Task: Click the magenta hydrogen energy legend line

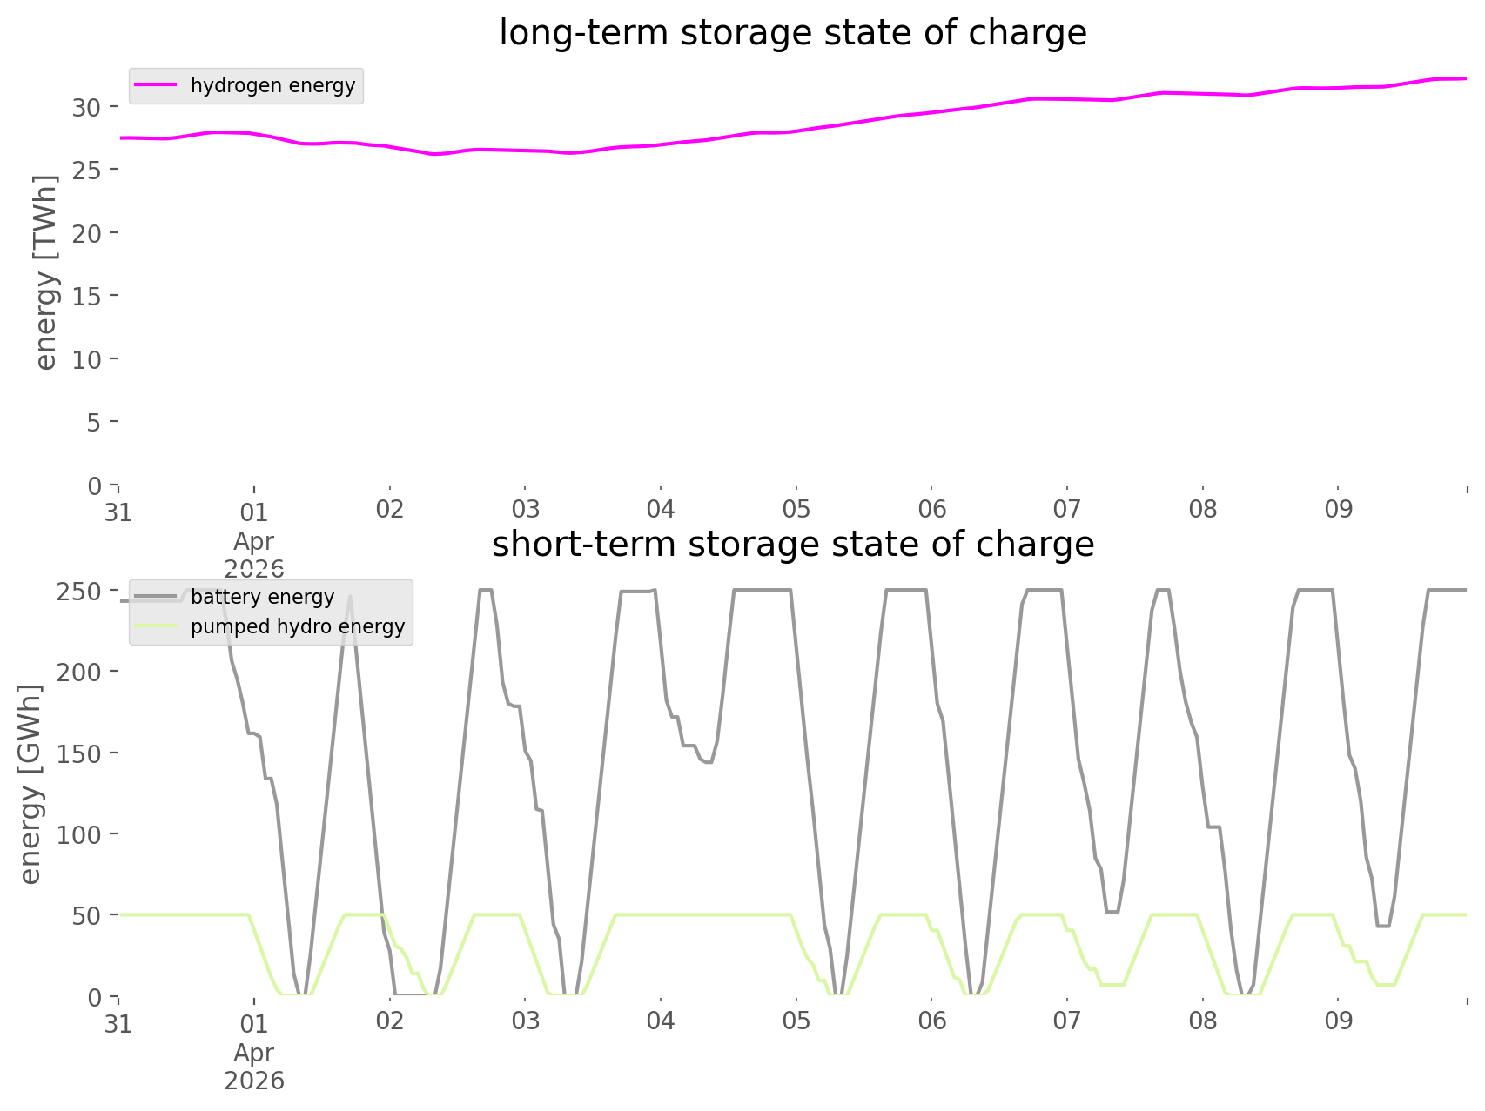Action: tap(158, 85)
